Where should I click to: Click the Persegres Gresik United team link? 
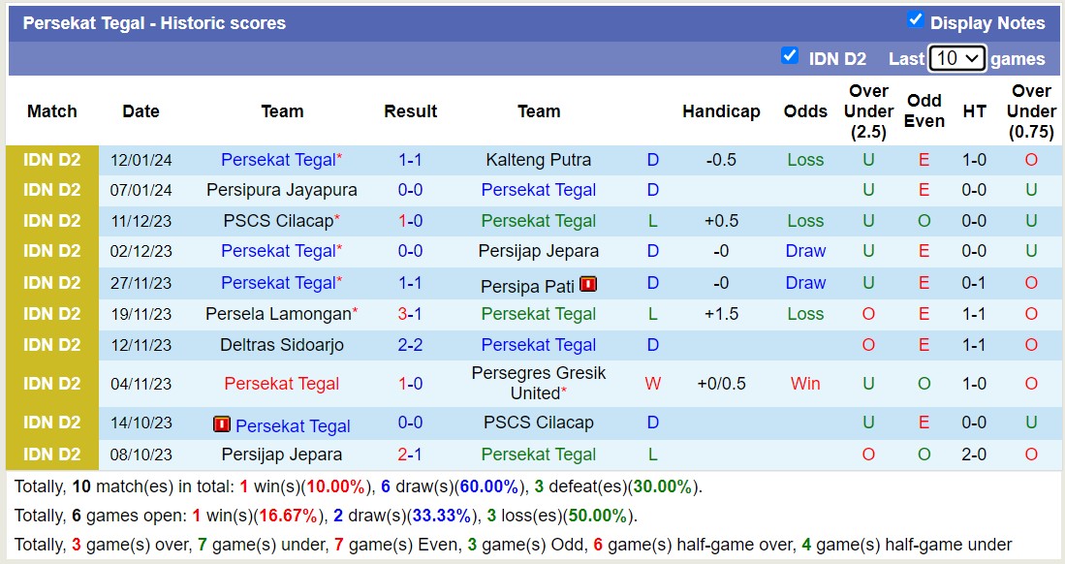point(539,383)
